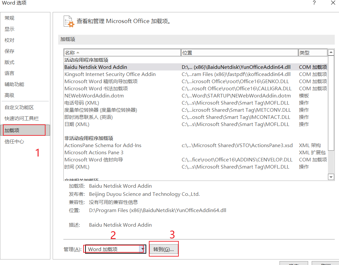Click the XML 架构 type cell
The image size is (339, 265).
click(x=310, y=145)
